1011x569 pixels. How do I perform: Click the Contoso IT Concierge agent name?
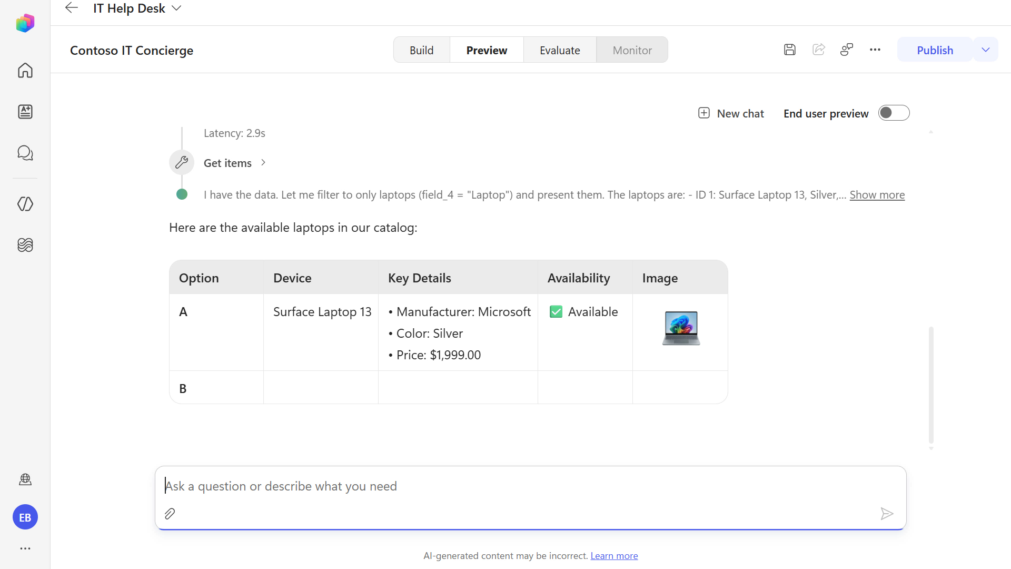[132, 50]
